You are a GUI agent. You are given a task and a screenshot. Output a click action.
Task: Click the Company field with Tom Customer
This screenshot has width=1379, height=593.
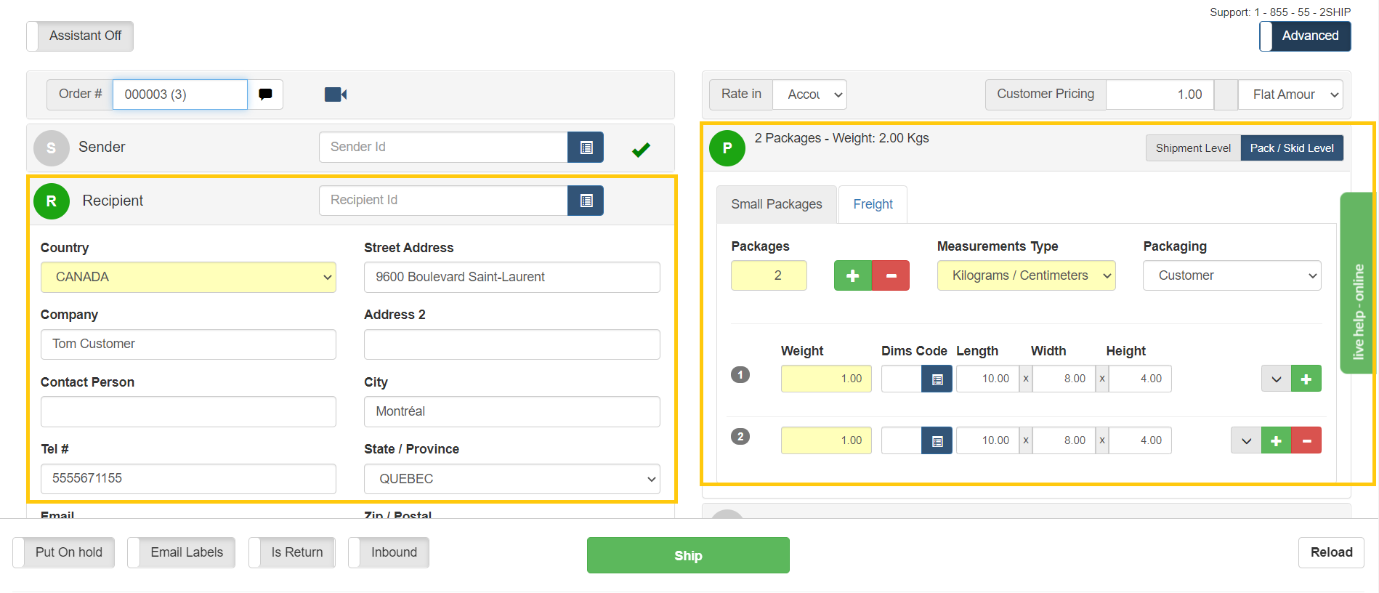tap(188, 344)
